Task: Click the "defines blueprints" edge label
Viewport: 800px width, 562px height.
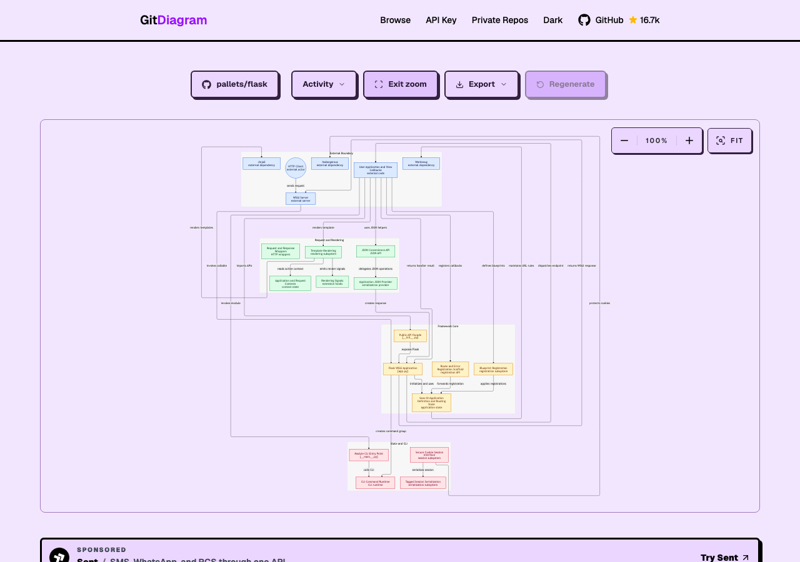Action: point(493,265)
